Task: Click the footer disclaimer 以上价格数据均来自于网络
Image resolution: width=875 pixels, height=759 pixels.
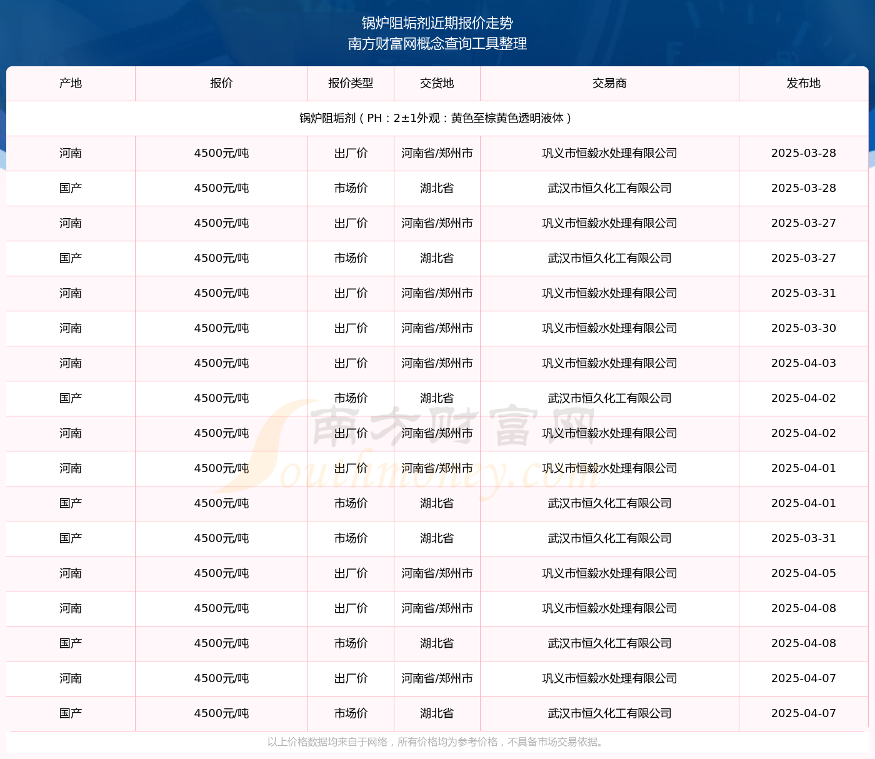Action: [437, 742]
